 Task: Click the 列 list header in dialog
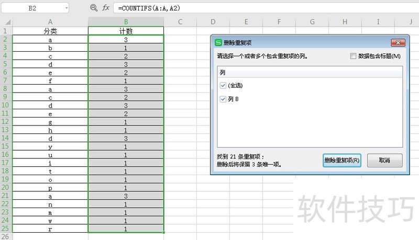tap(310, 73)
